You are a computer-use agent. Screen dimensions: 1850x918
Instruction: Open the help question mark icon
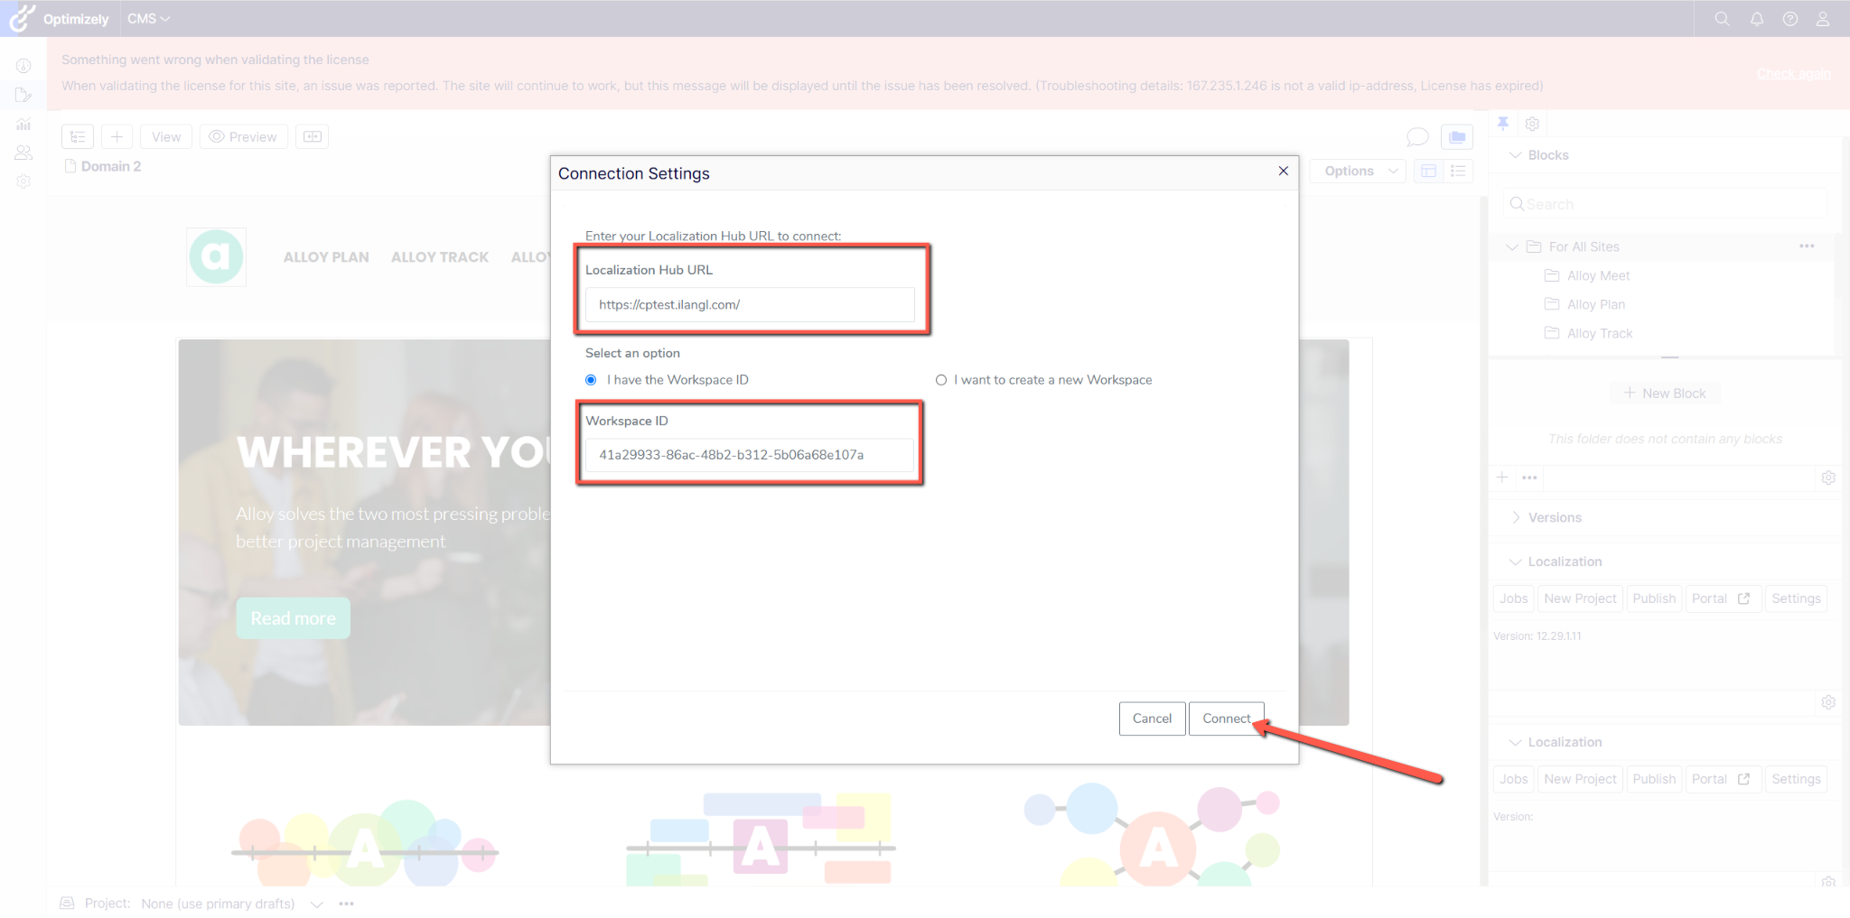[x=1789, y=19]
